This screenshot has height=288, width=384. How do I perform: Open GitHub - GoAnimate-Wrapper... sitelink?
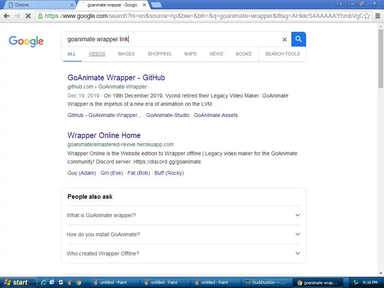105,115
